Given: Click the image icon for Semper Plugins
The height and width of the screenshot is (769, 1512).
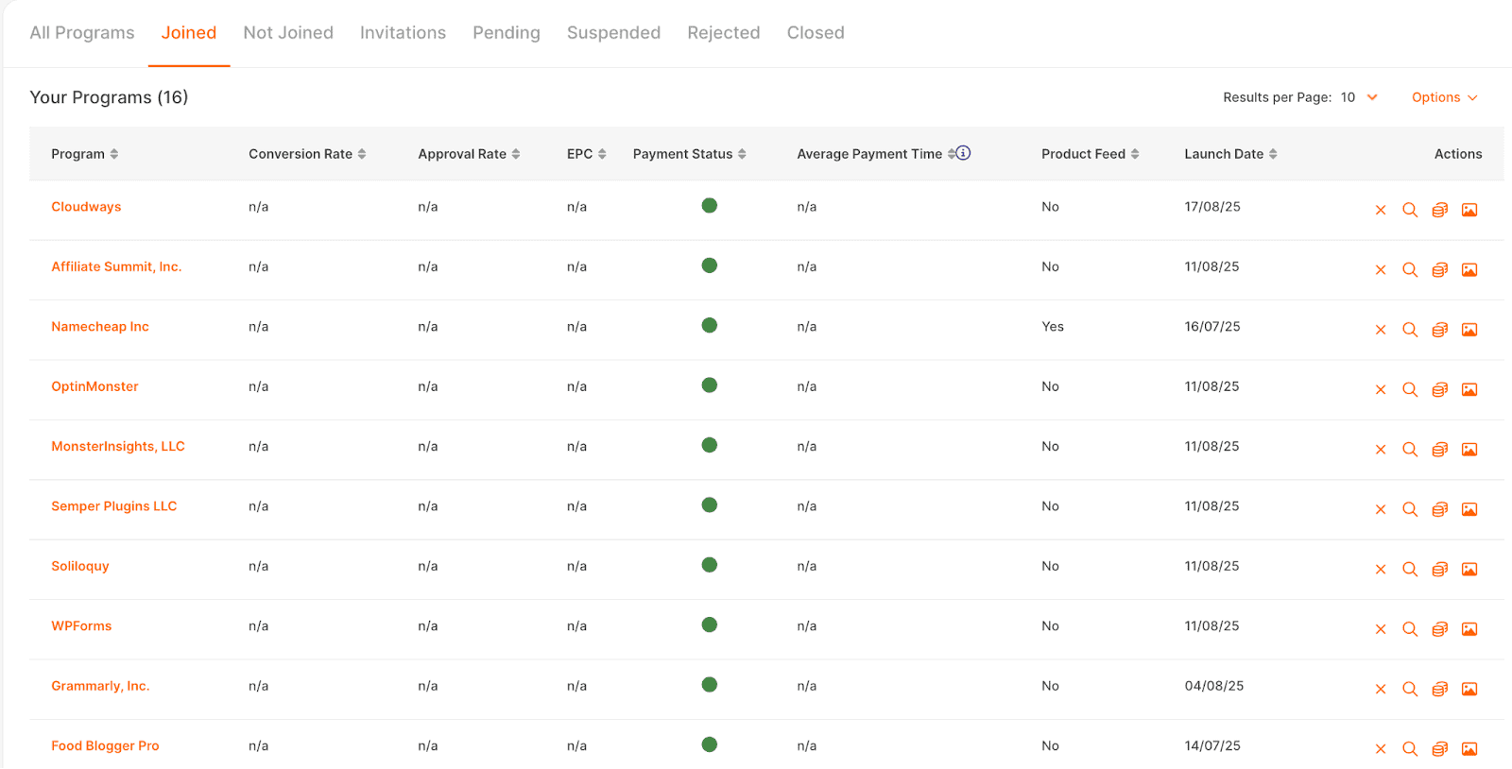Looking at the screenshot, I should pos(1469,509).
